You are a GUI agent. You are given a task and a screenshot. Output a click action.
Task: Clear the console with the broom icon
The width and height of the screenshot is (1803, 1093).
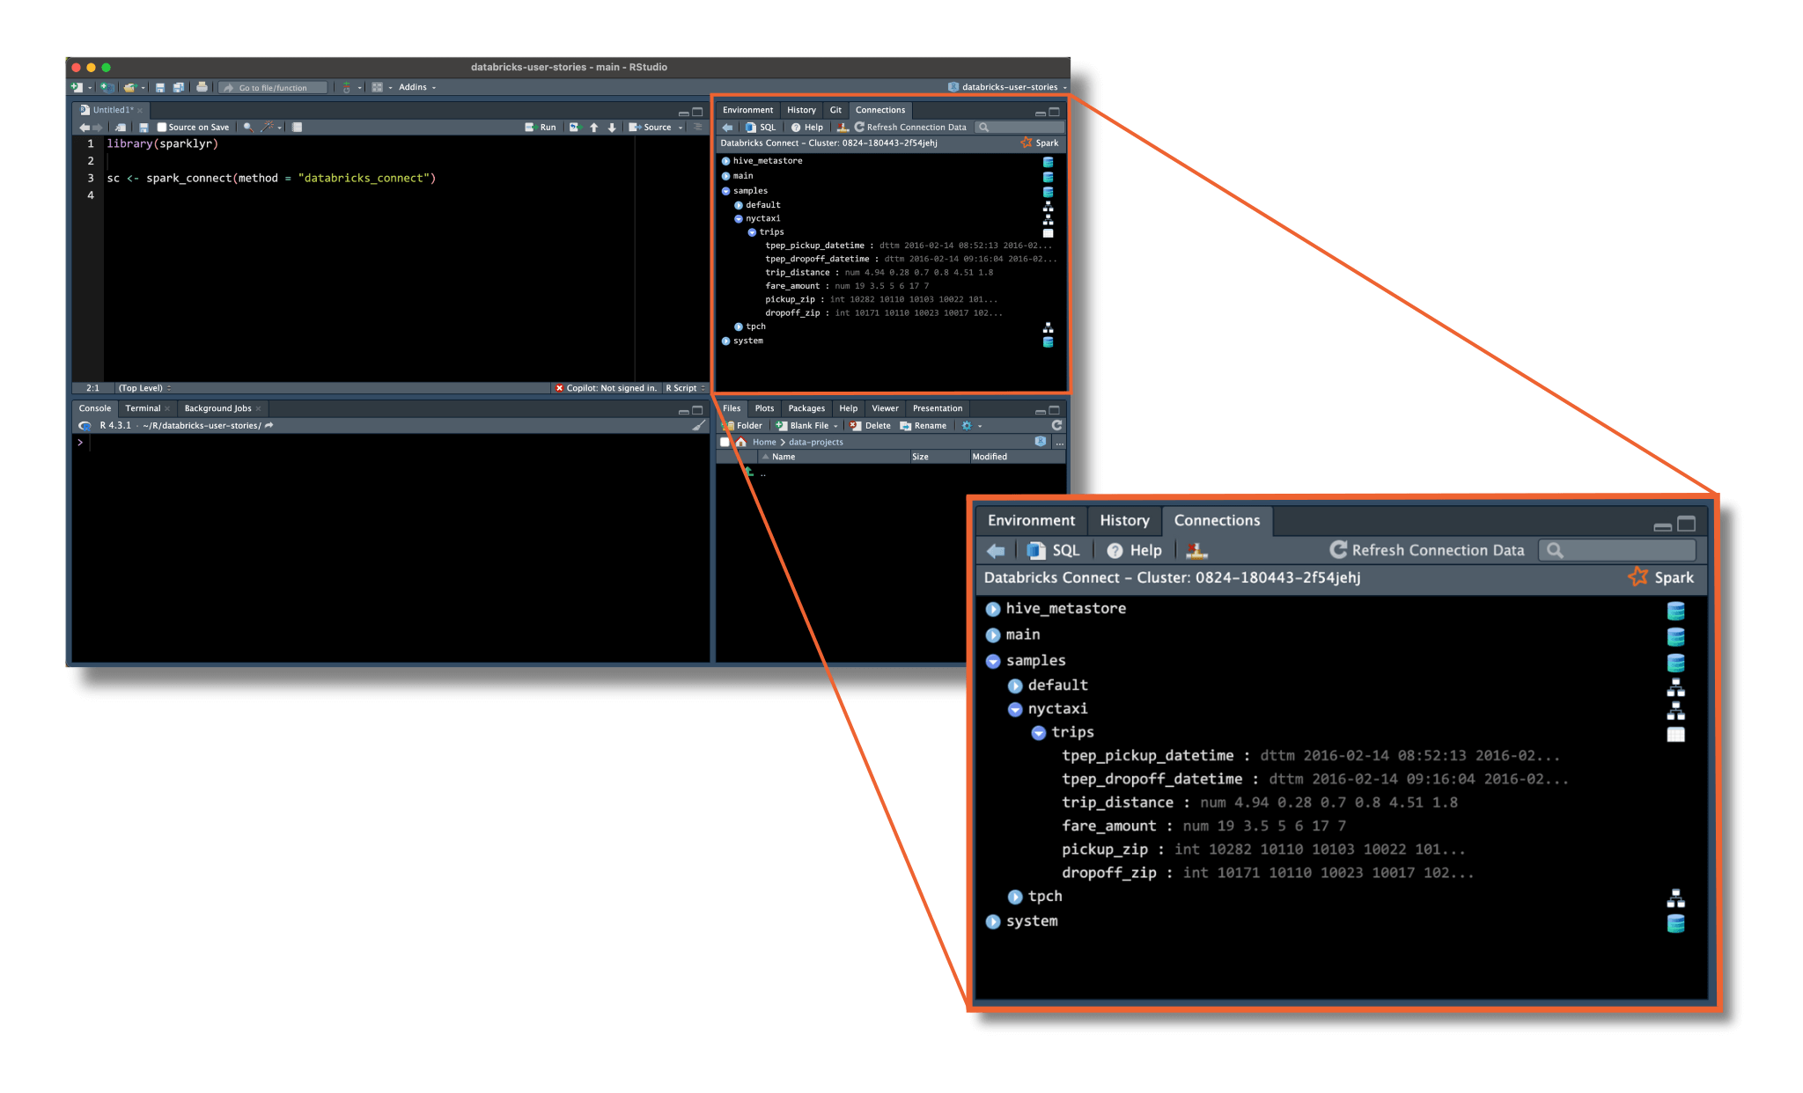699,426
